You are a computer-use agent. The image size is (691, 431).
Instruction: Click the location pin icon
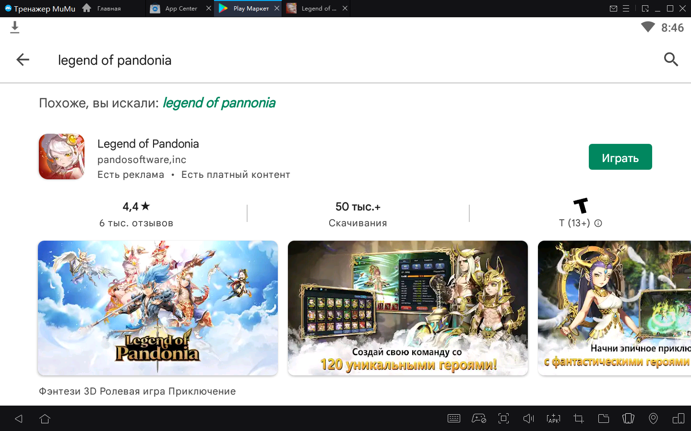tap(653, 419)
